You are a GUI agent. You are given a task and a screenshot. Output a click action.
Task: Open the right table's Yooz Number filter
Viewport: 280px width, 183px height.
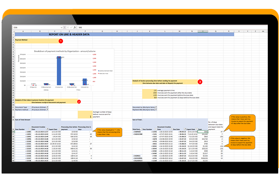tap(156, 129)
